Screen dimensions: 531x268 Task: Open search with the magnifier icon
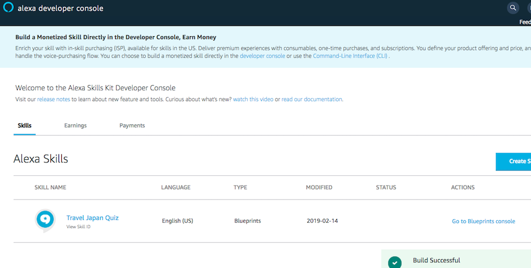point(513,8)
